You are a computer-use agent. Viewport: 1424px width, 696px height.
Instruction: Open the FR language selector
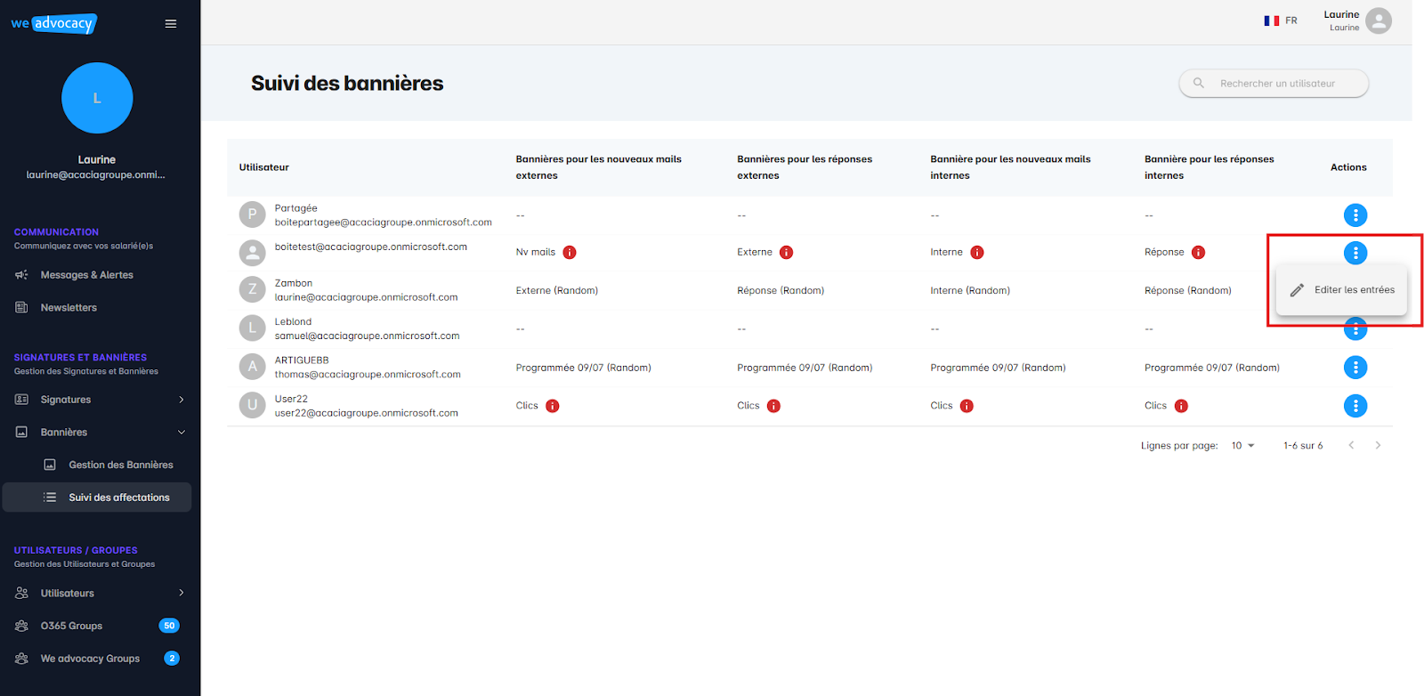[x=1281, y=20]
